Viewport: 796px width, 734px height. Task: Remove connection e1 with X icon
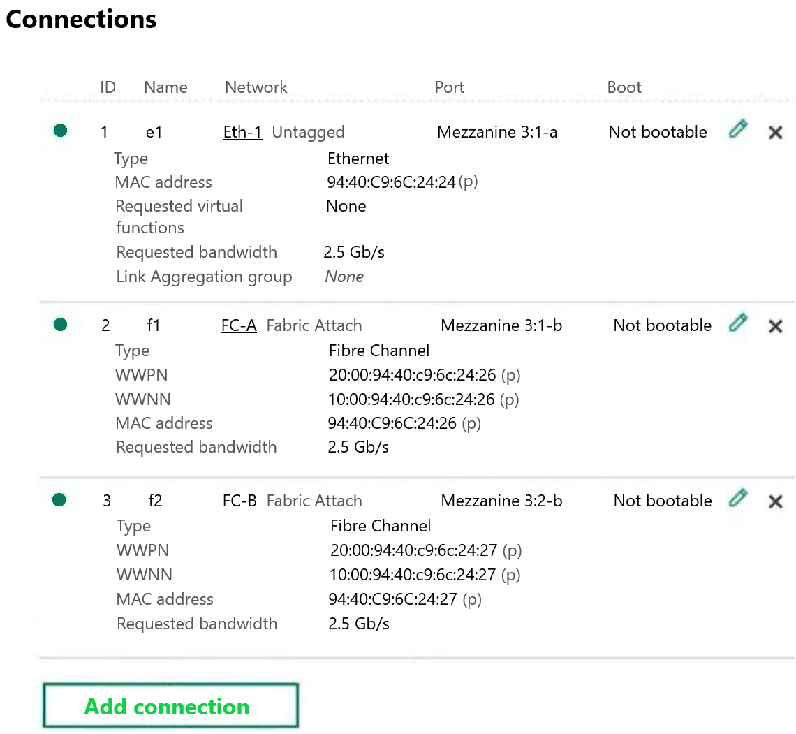click(x=775, y=133)
